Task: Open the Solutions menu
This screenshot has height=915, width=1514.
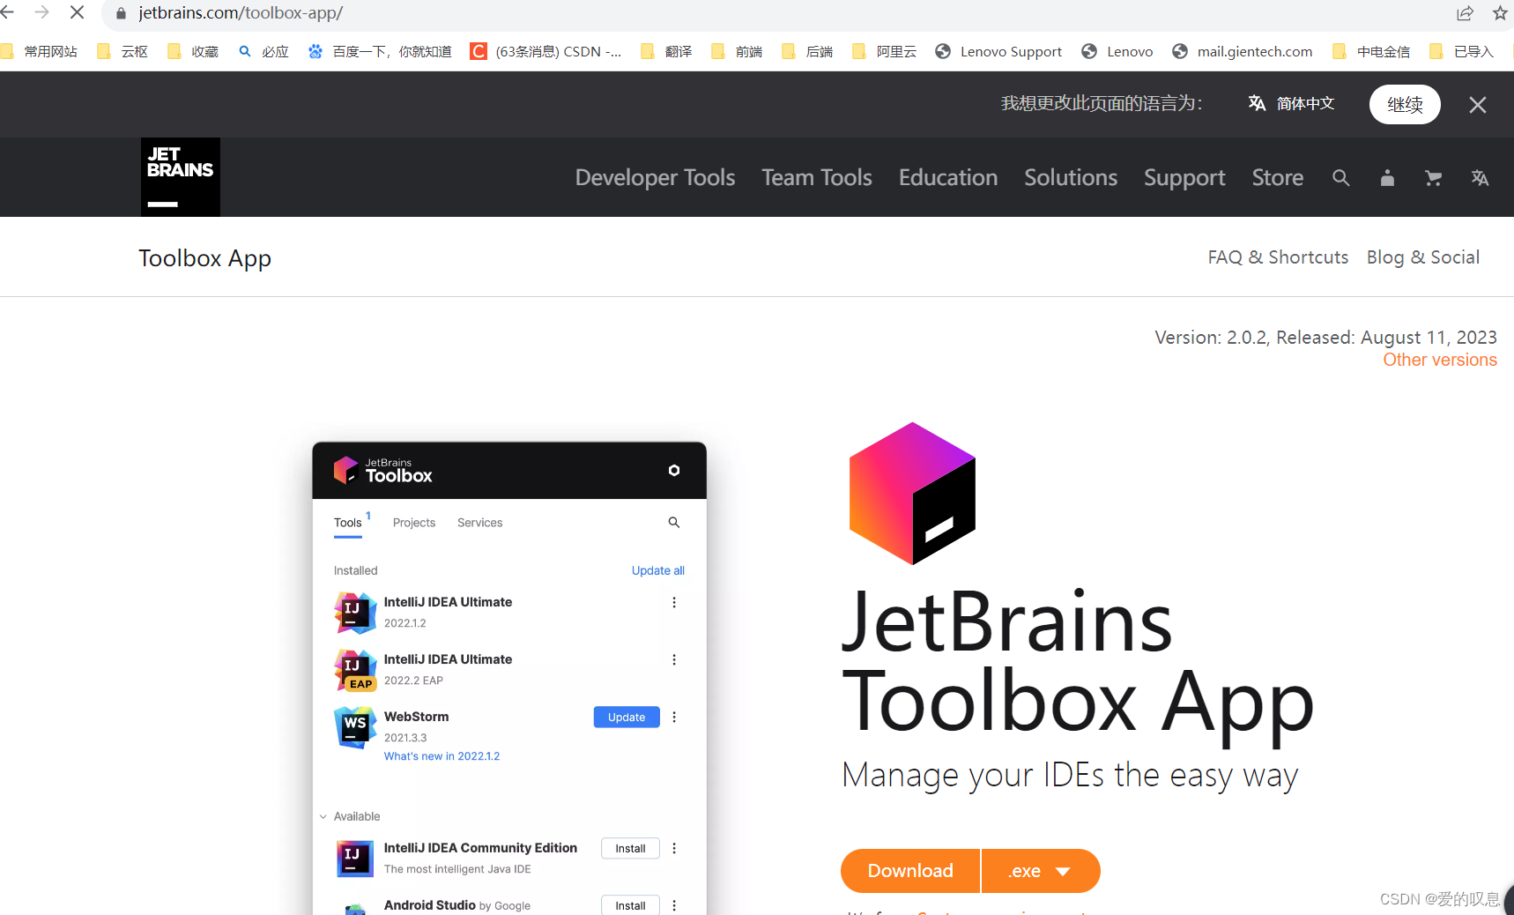Action: click(x=1071, y=178)
